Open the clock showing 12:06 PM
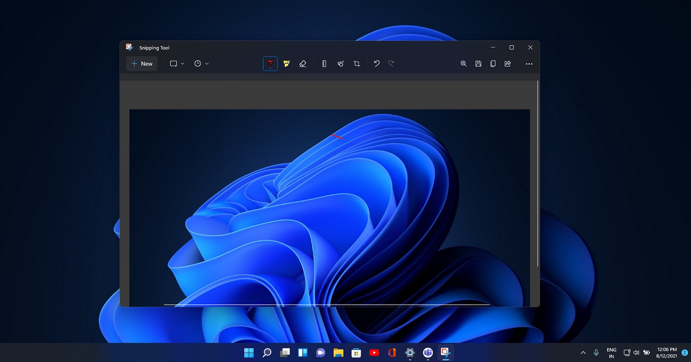Screen dimensions: 691x362 667,353
